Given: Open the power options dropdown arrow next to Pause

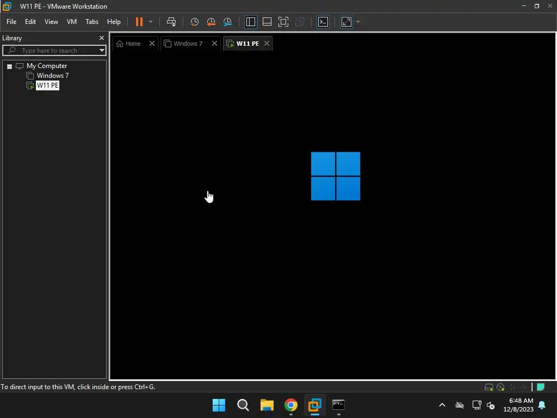Looking at the screenshot, I should (x=151, y=22).
